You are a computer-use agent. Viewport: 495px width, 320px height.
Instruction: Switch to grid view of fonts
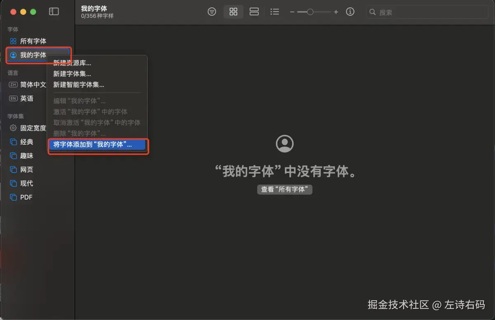[233, 12]
